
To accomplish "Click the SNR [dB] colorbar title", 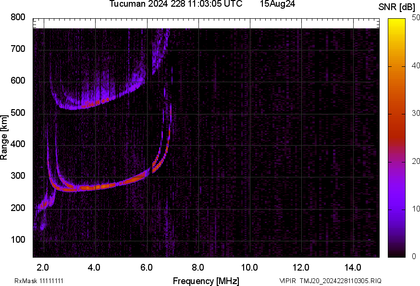I will pos(397,7).
